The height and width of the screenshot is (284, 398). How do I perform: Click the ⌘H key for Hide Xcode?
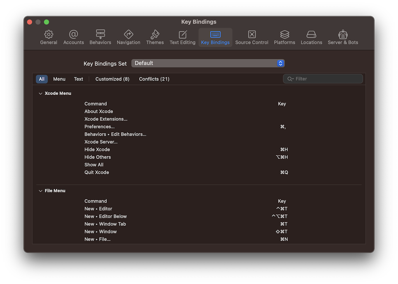284,149
